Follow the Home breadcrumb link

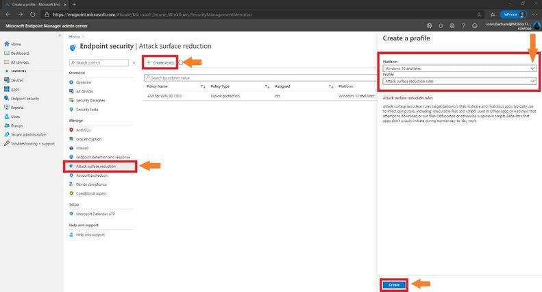74,37
